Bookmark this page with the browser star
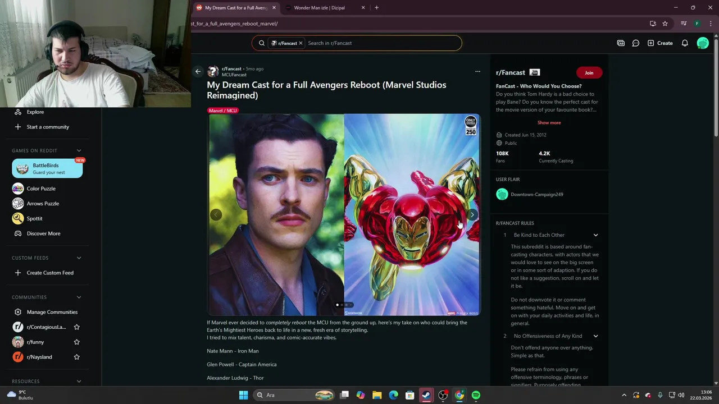This screenshot has width=719, height=404. point(665,24)
